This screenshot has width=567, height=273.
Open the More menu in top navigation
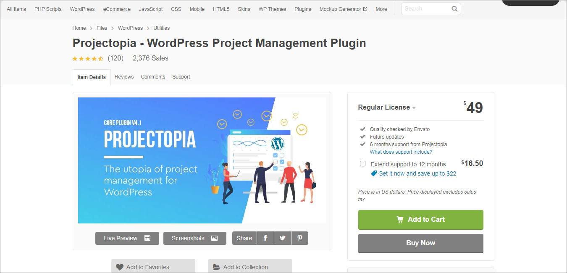pyautogui.click(x=381, y=9)
